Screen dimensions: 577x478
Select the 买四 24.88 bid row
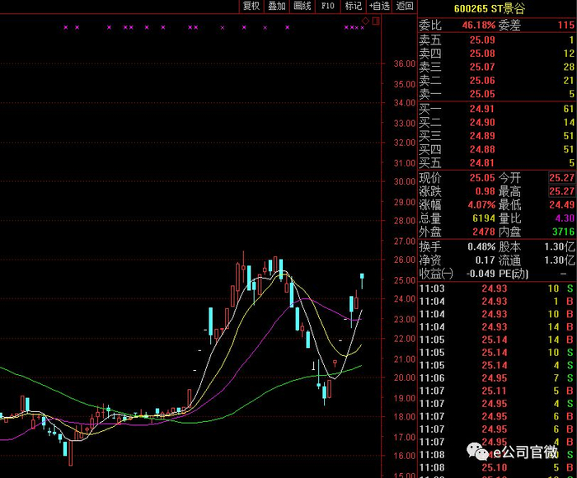pyautogui.click(x=497, y=149)
